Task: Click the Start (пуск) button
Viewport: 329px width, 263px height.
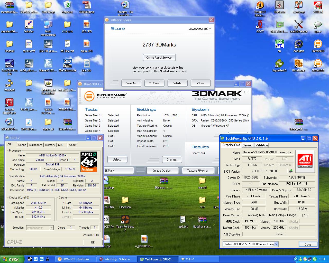Action: [x=12, y=259]
